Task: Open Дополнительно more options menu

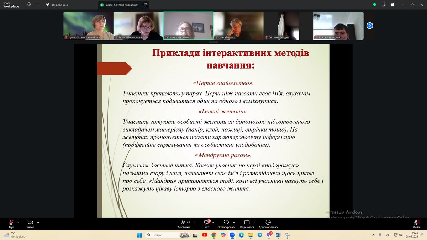Action: [x=268, y=222]
